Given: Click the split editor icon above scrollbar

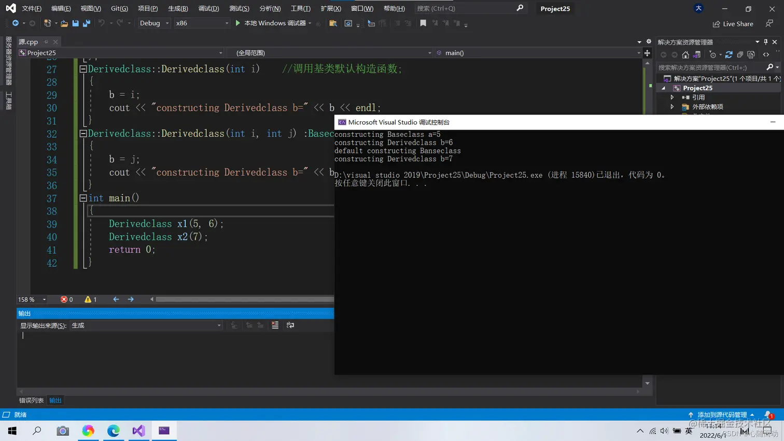Looking at the screenshot, I should 647,53.
